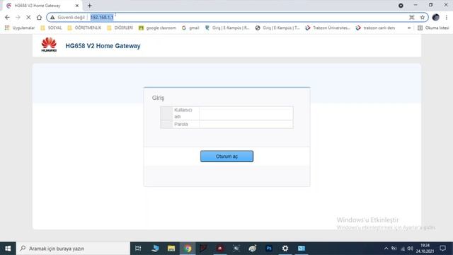Click the Huawei logo
Viewport: 453px width, 255px height.
pyautogui.click(x=49, y=45)
